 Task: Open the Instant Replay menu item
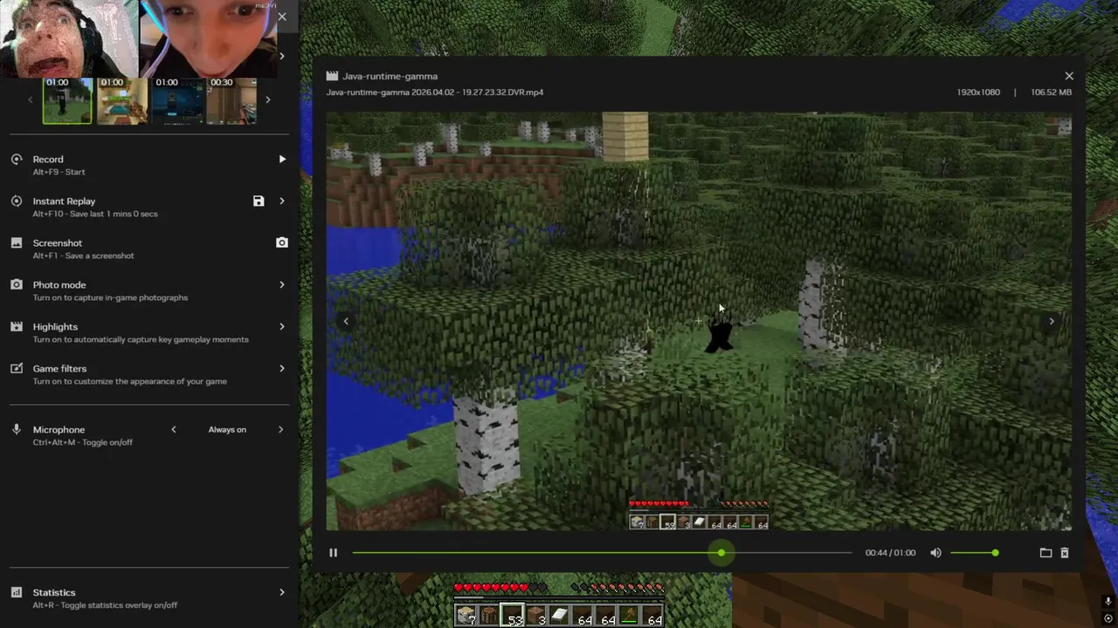(148, 207)
